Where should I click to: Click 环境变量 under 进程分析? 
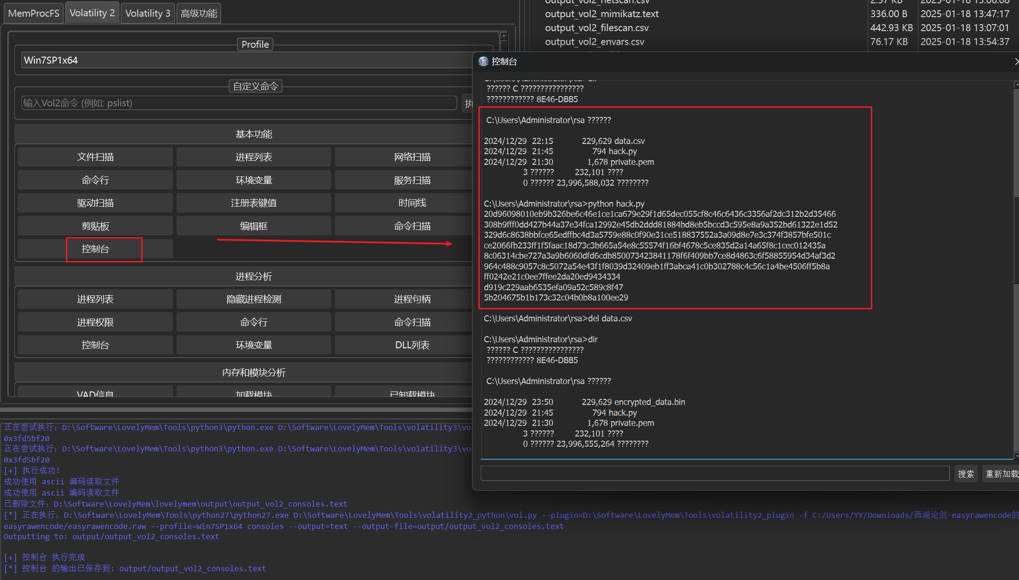coord(254,345)
